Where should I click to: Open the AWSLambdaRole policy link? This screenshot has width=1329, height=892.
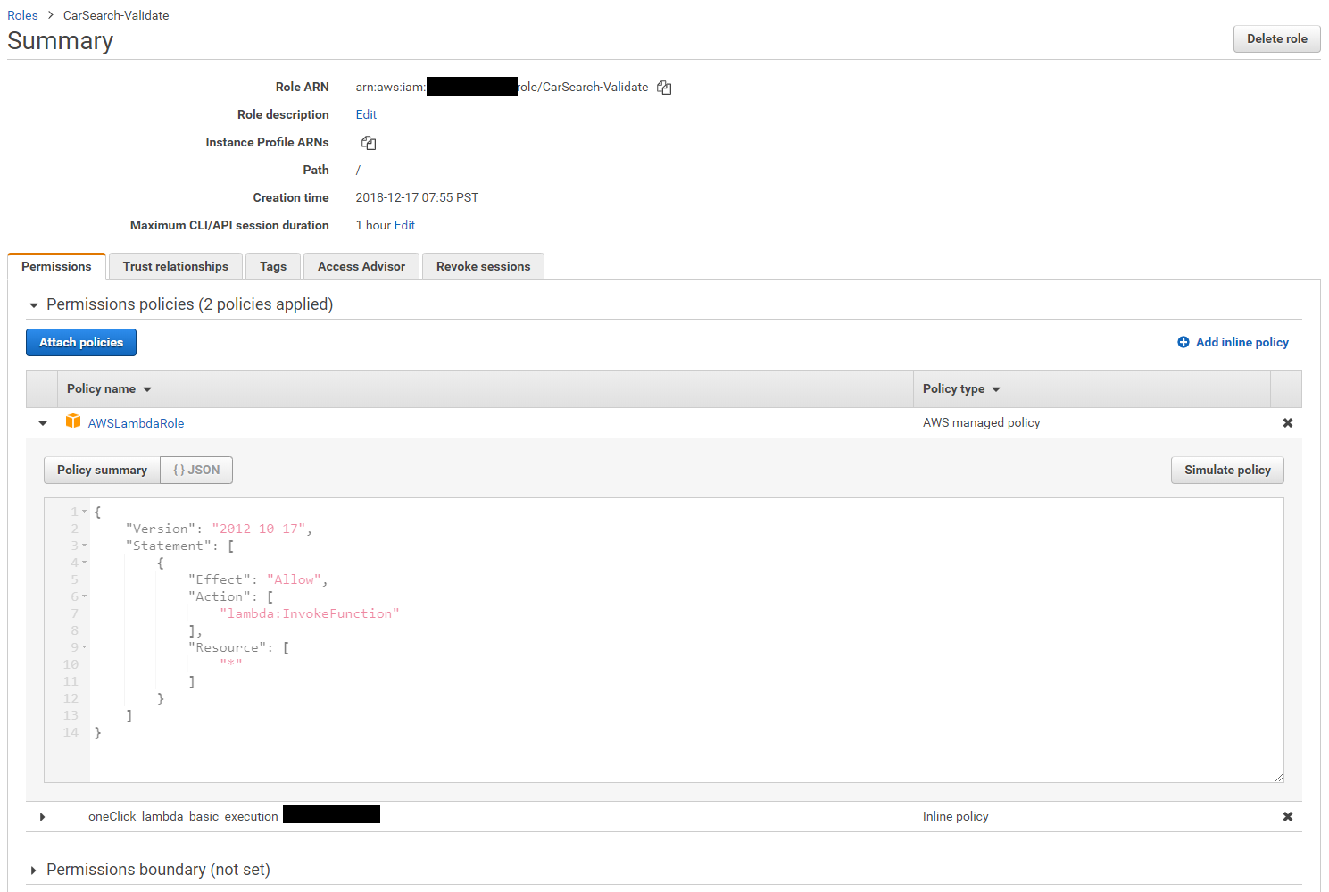[136, 423]
